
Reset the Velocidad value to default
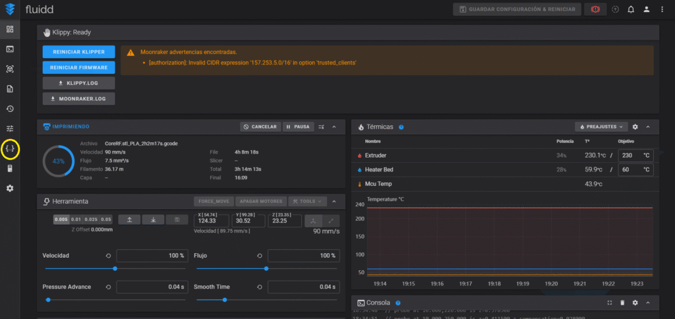tap(107, 255)
